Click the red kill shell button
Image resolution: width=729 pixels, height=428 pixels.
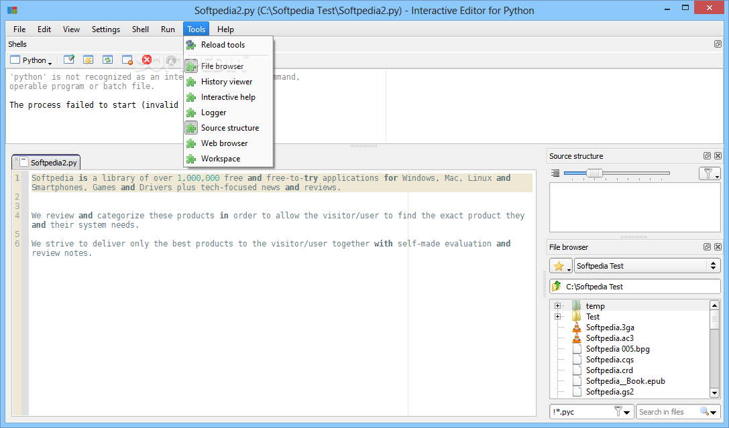[x=147, y=60]
